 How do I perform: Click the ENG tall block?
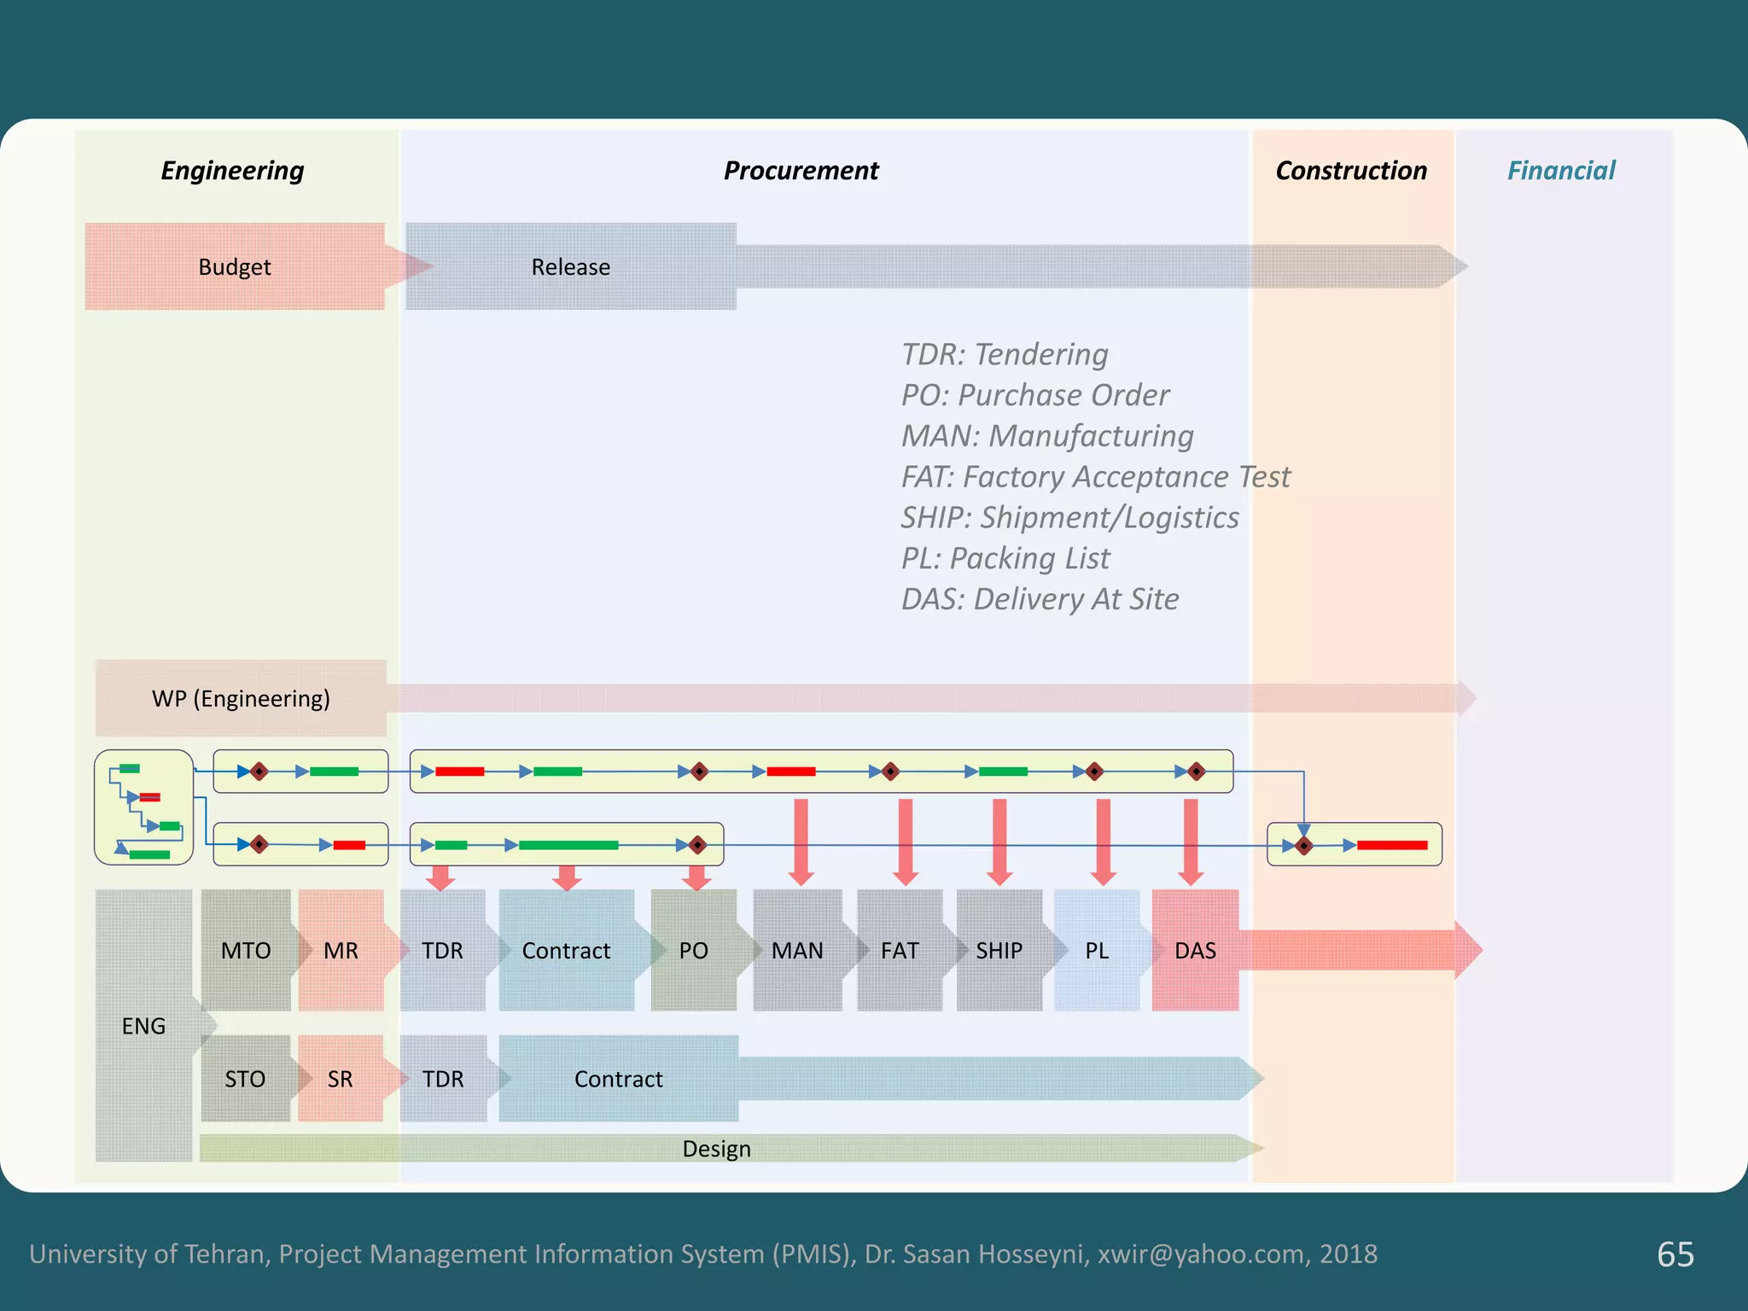pyautogui.click(x=143, y=1025)
